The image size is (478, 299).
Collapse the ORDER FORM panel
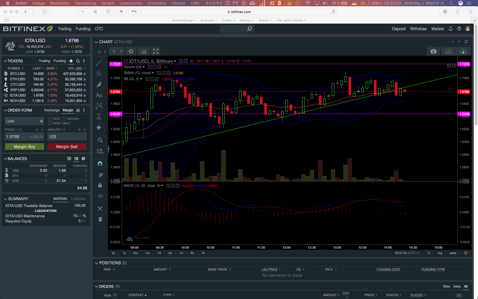5,110
